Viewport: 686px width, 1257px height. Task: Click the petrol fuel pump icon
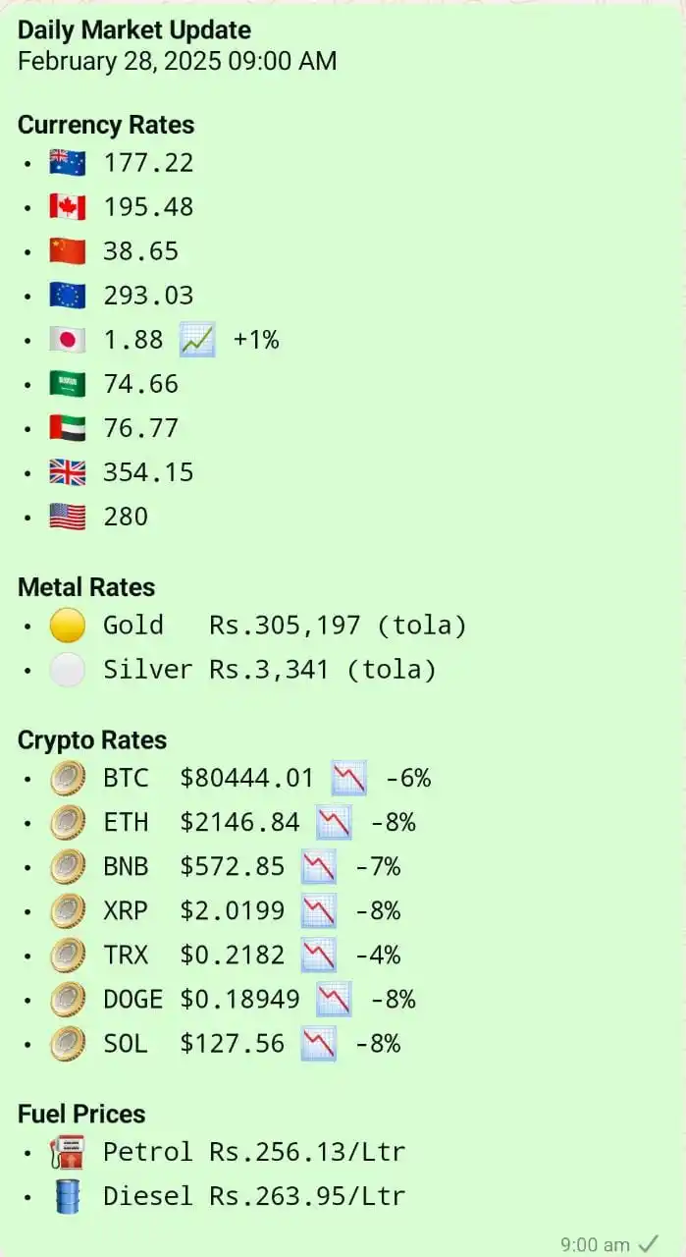click(x=68, y=1152)
